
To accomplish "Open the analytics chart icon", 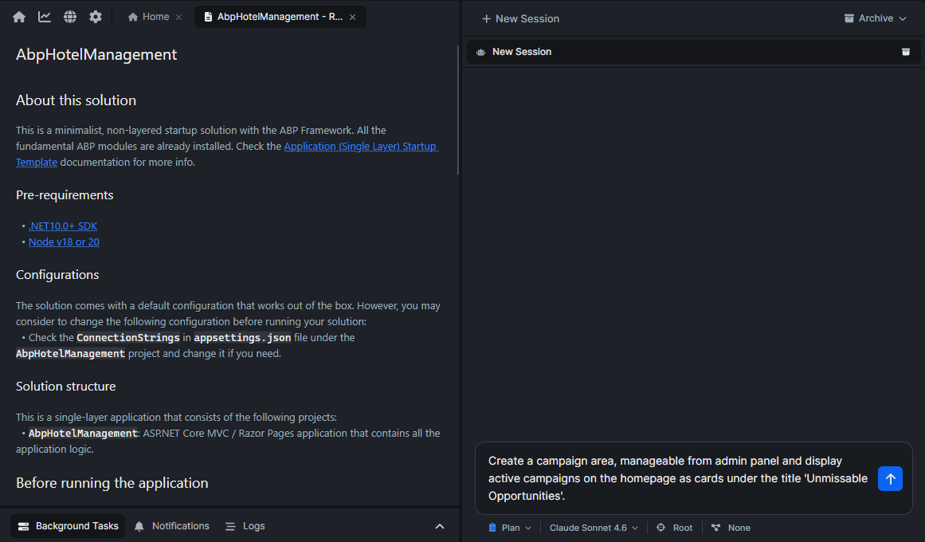I will click(x=45, y=17).
